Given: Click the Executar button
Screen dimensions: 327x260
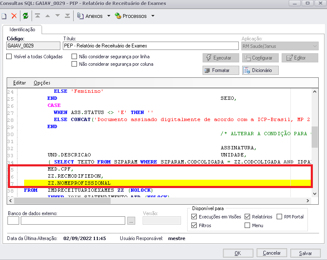Looking at the screenshot, I should pos(221,58).
